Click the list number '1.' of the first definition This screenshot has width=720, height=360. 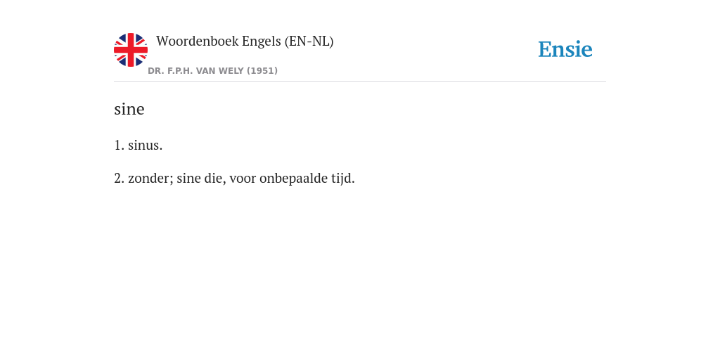[x=119, y=146]
